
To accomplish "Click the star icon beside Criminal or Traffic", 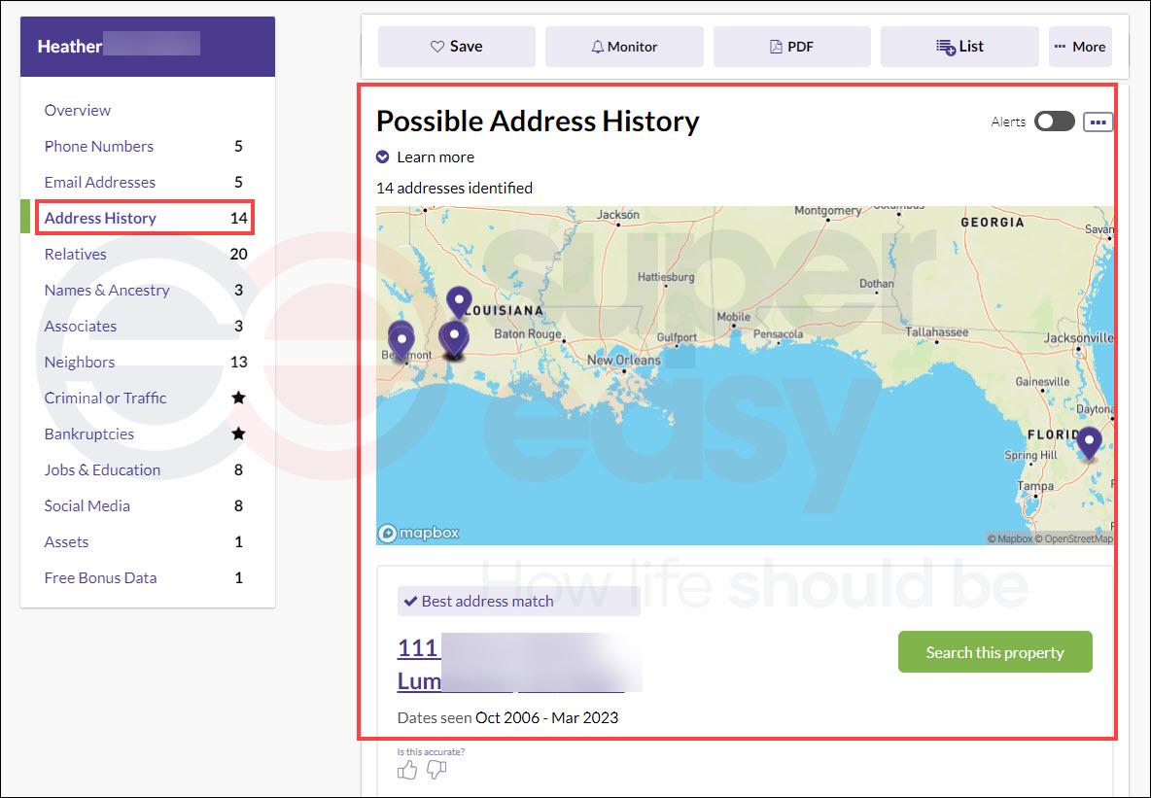I will pyautogui.click(x=238, y=398).
